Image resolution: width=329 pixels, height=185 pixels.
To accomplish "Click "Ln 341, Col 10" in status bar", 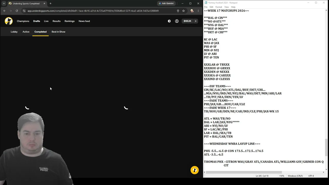I will coord(262,176).
